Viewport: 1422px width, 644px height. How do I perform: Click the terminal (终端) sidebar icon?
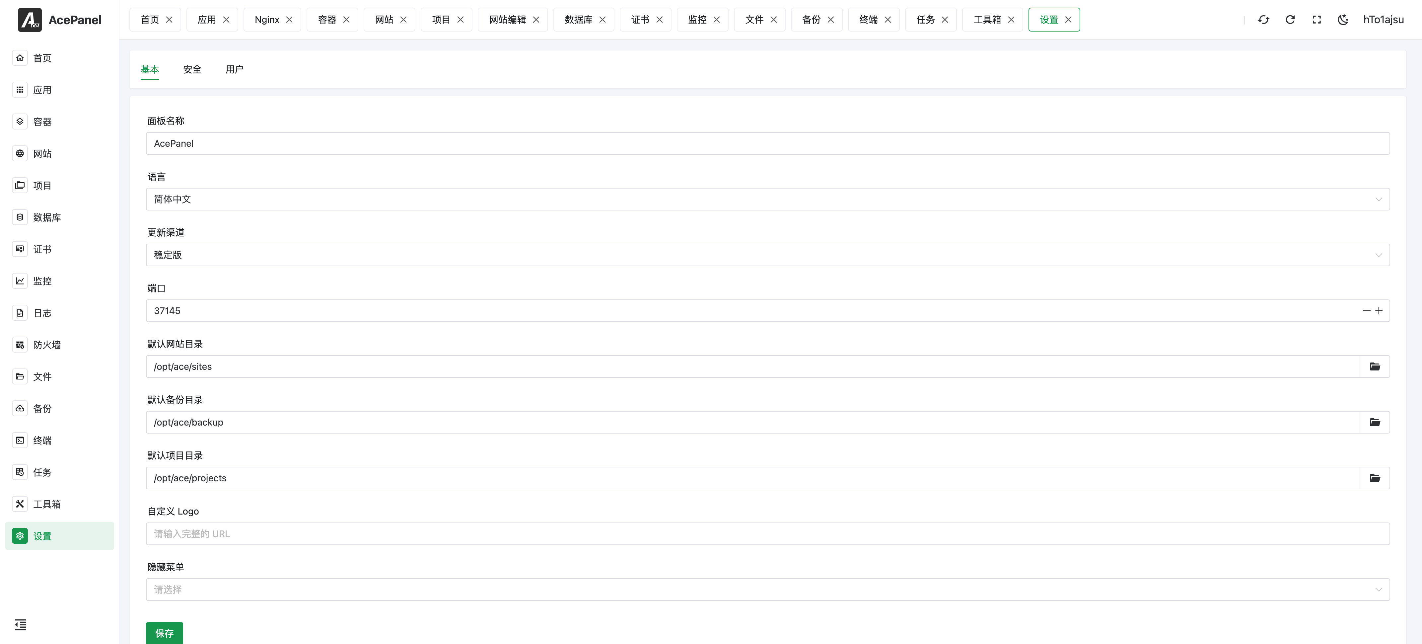pyautogui.click(x=20, y=440)
